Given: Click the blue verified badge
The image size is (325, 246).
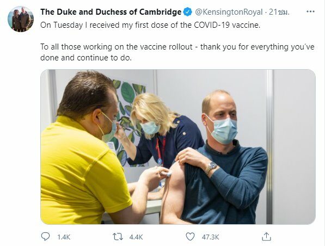Looking at the screenshot, I should click(x=188, y=12).
